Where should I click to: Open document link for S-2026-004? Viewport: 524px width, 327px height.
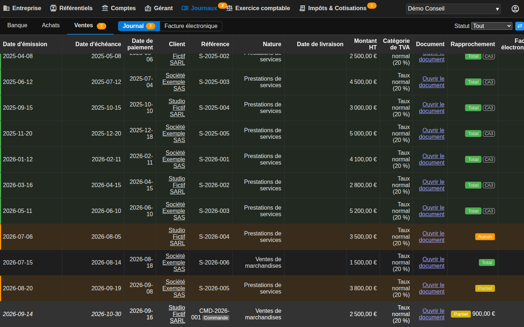tap(432, 237)
